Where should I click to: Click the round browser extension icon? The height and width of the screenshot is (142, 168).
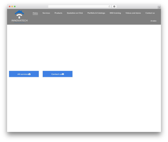[114, 7]
